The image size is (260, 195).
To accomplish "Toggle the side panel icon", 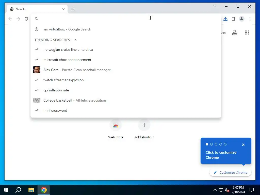I will (234, 19).
